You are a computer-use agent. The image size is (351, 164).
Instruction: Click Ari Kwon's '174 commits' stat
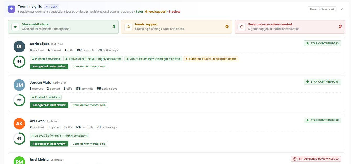click(x=84, y=127)
